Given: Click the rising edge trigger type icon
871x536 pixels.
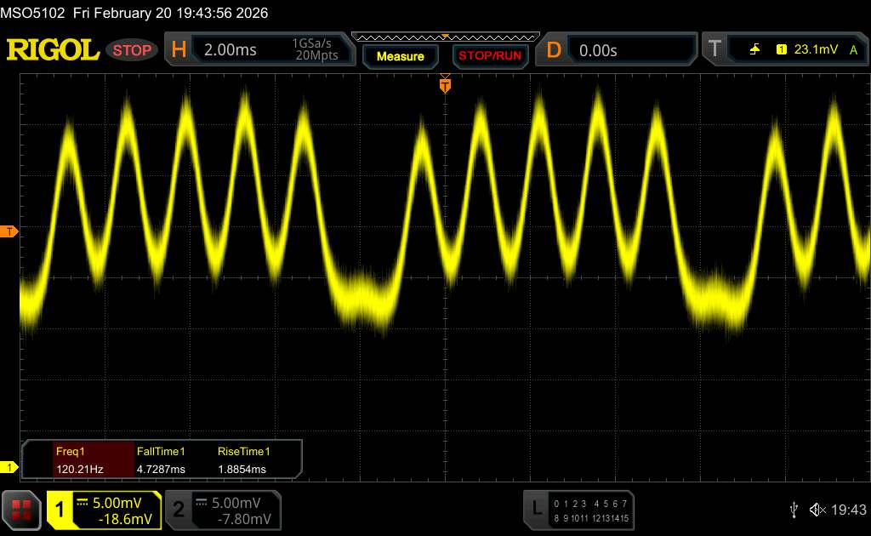Looking at the screenshot, I should [x=754, y=50].
